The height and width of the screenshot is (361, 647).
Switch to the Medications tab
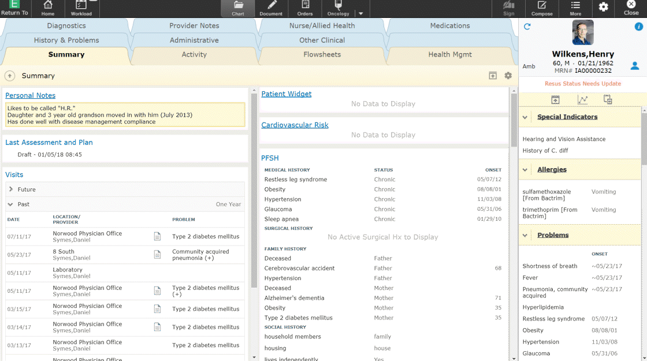(450, 25)
